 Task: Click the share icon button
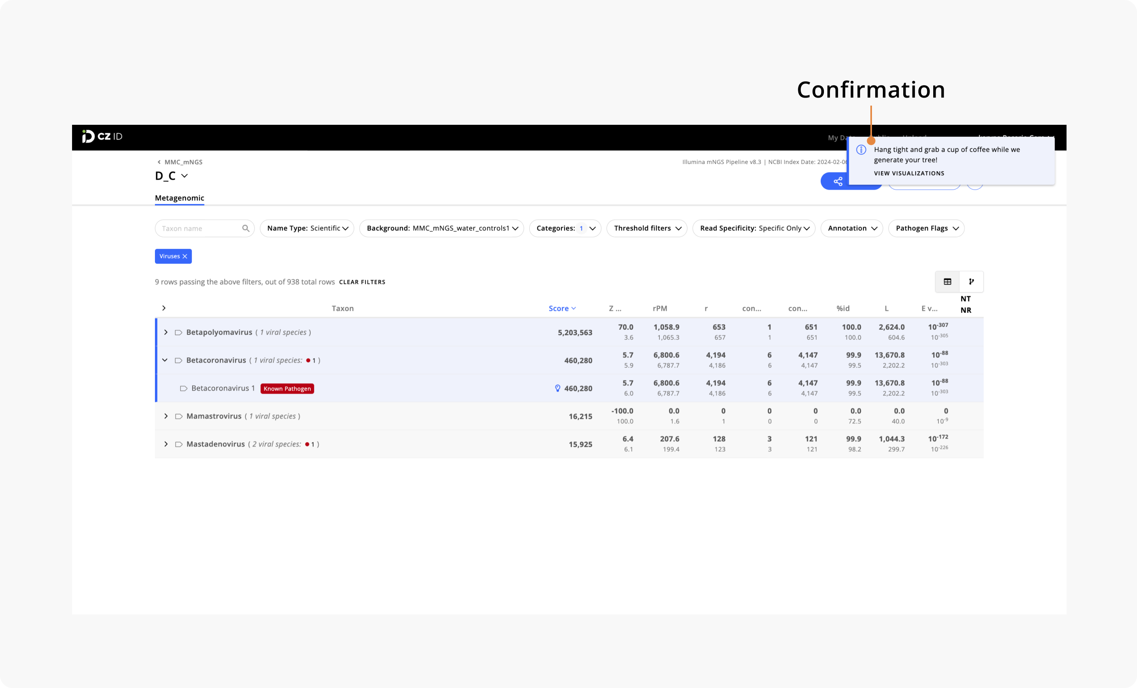coord(838,181)
